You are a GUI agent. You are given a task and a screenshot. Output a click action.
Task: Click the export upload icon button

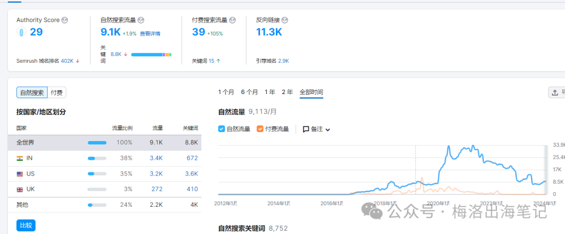coord(555,92)
